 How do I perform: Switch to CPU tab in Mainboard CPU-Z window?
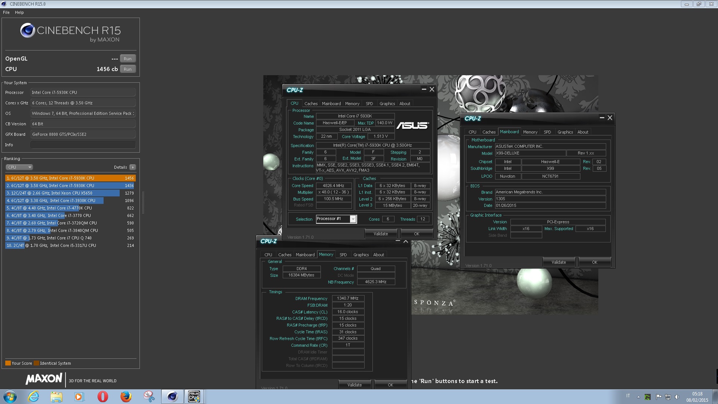click(472, 132)
